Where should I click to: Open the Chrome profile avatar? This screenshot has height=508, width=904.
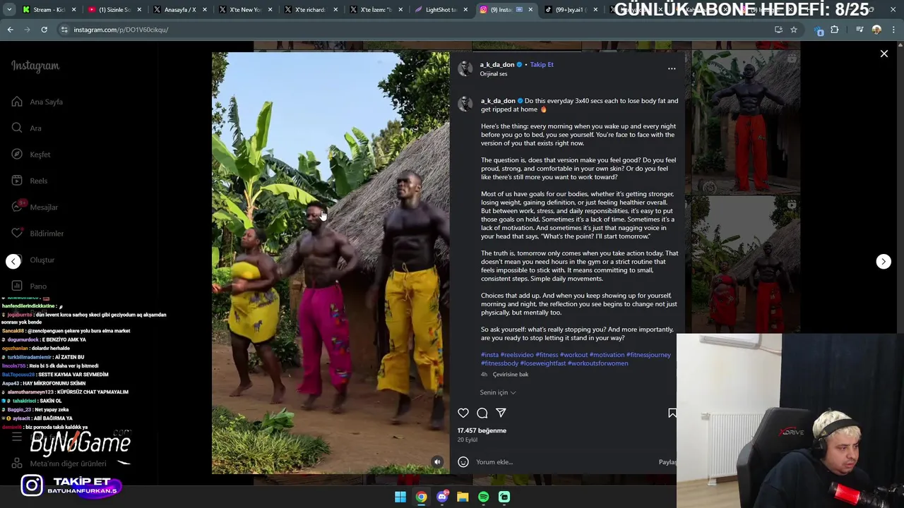(876, 30)
